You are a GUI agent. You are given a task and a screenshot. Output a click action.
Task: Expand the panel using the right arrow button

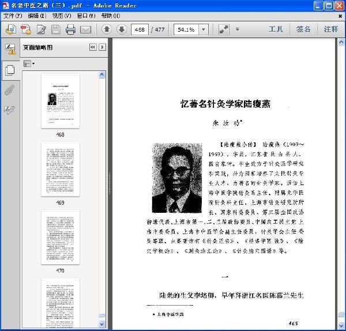(102, 47)
